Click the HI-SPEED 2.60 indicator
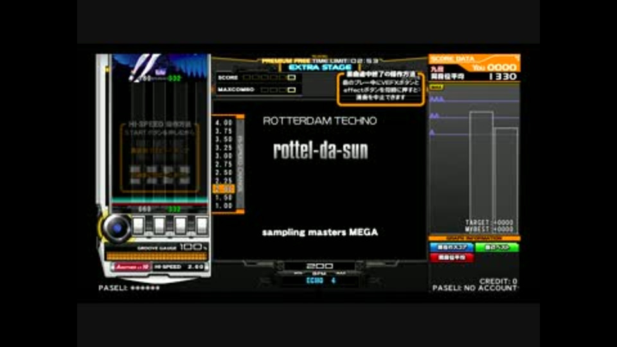 click(x=179, y=267)
